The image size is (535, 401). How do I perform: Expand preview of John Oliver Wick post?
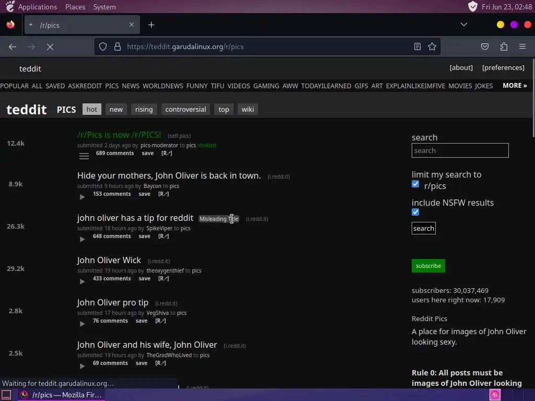[82, 281]
